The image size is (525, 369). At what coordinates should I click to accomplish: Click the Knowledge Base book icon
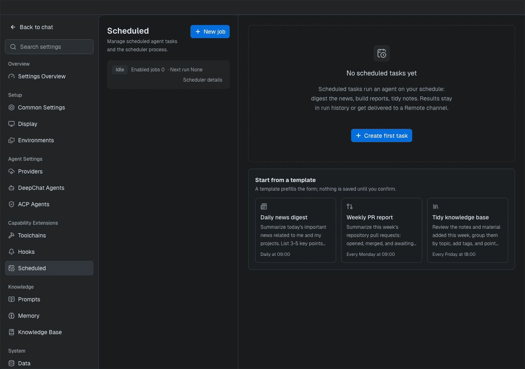[x=11, y=332]
